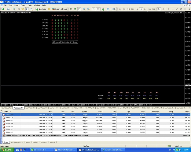Viewport: 191px width, 152px height.
Task: Switch to the USDJPY,H4 chart tab
Action: pos(90,108)
